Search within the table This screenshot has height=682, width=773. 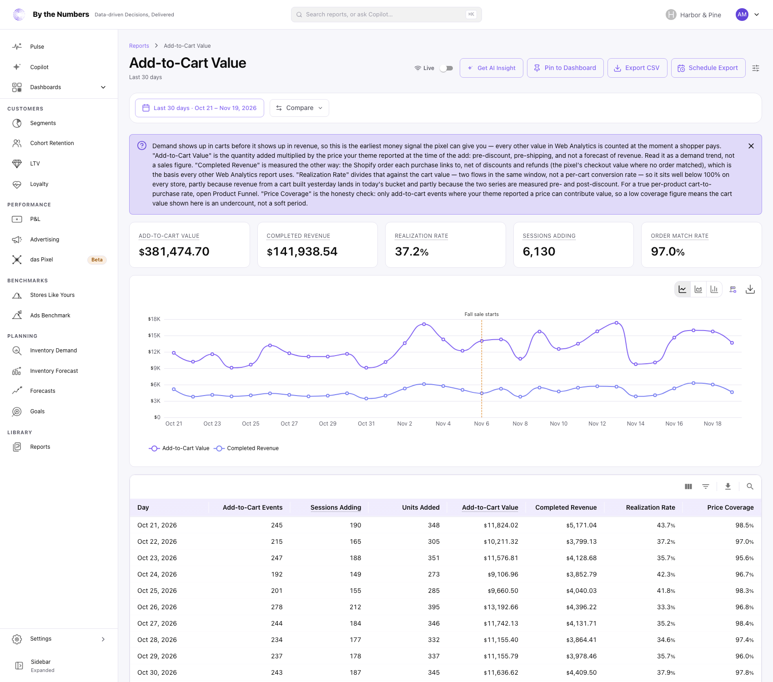750,486
